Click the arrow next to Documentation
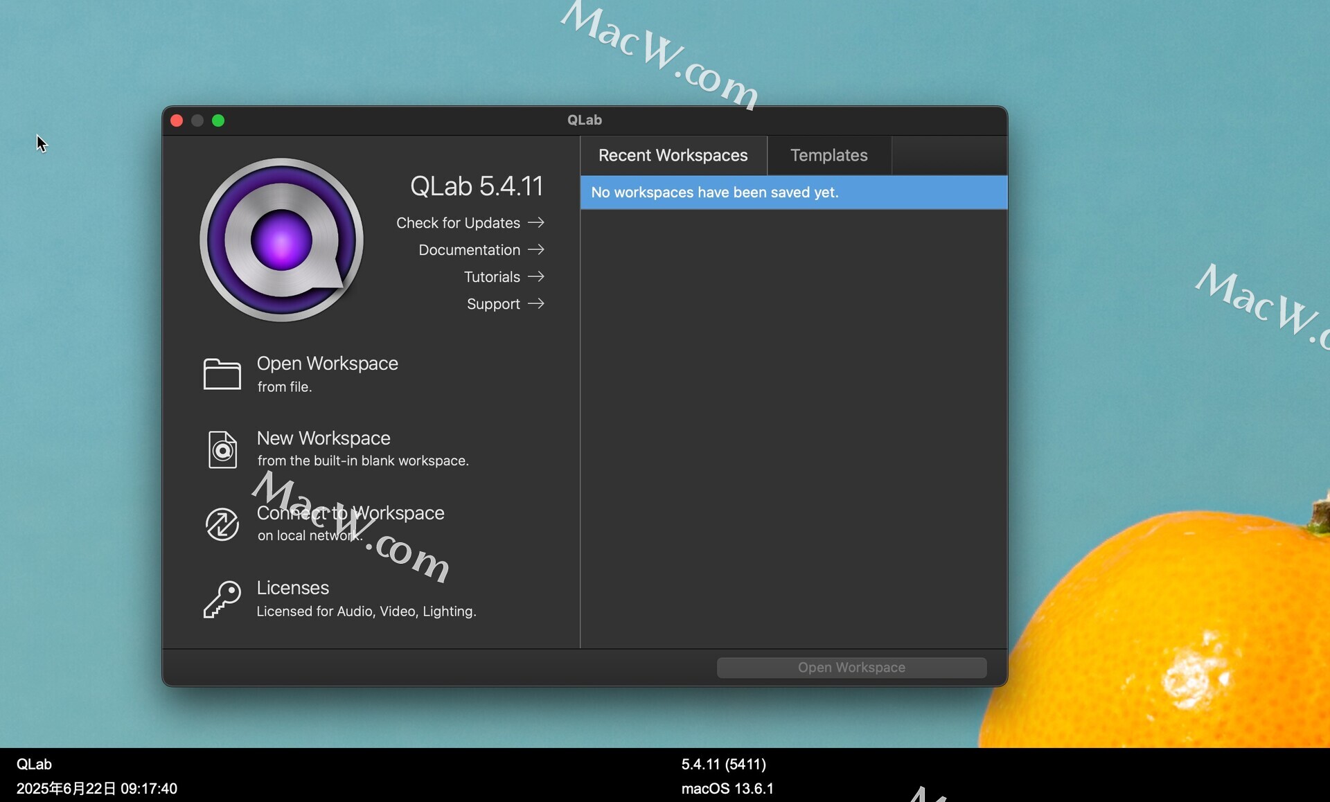The width and height of the screenshot is (1330, 802). (x=536, y=249)
